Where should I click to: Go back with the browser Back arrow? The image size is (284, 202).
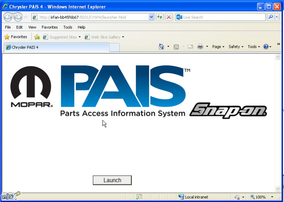pos(8,17)
